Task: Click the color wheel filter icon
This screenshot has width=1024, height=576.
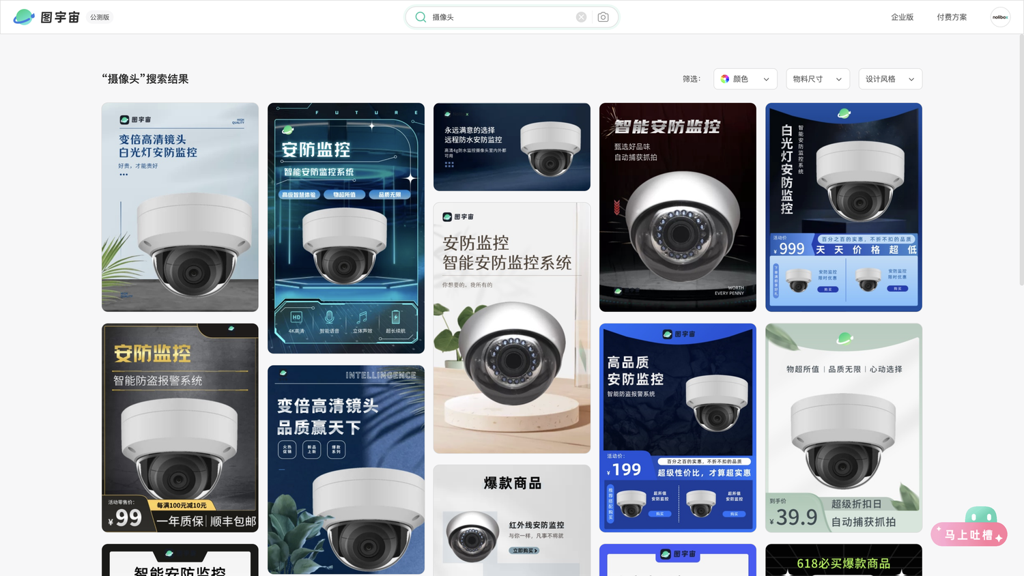Action: (x=725, y=79)
